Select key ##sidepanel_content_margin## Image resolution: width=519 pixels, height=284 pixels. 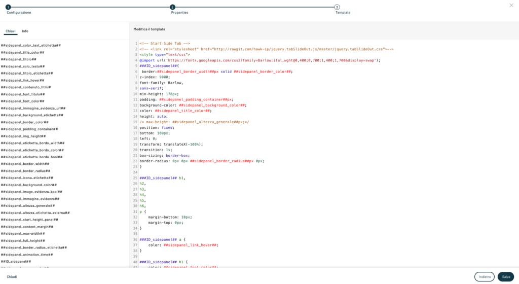point(27,227)
